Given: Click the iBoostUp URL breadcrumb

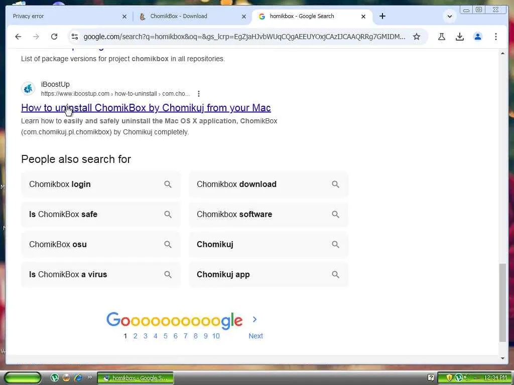Looking at the screenshot, I should (115, 94).
